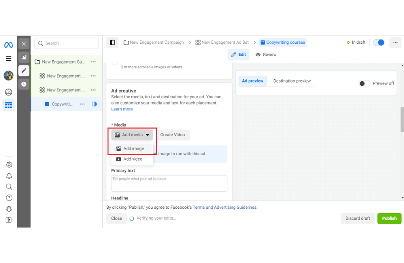Toggle the ad on/off switch near In draft
Screen dimensions: 404x263
tap(379, 42)
